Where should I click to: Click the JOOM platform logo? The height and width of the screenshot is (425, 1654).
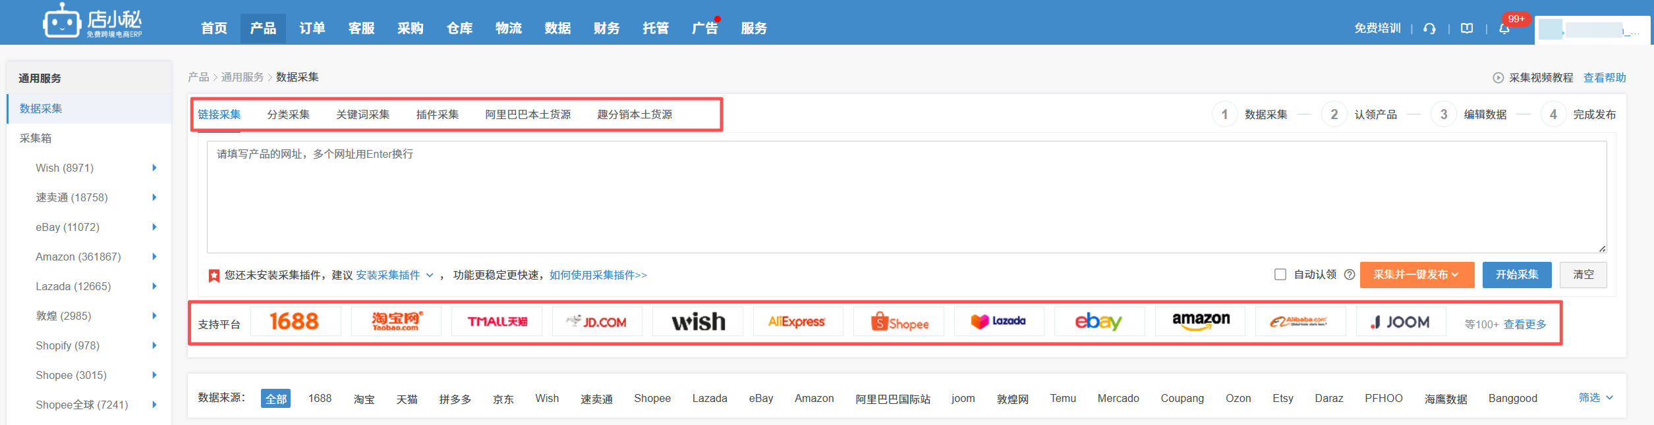pos(1401,322)
